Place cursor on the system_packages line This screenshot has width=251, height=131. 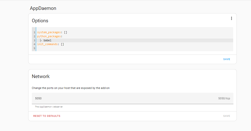(x=52, y=32)
